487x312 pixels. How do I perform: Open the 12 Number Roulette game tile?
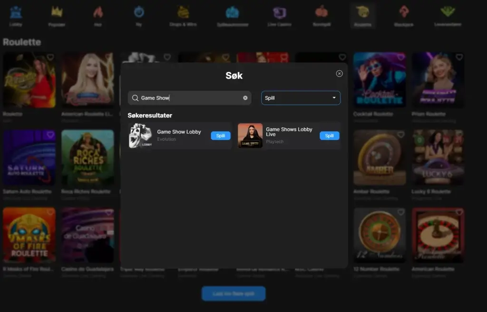click(380, 235)
